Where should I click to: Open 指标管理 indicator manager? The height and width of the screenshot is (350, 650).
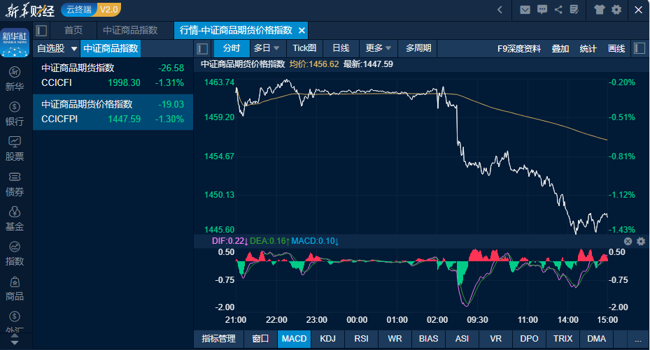(x=218, y=339)
